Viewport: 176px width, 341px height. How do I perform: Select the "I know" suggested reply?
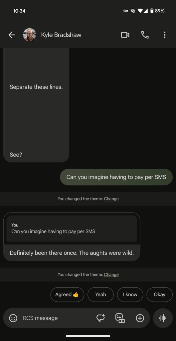(130, 294)
